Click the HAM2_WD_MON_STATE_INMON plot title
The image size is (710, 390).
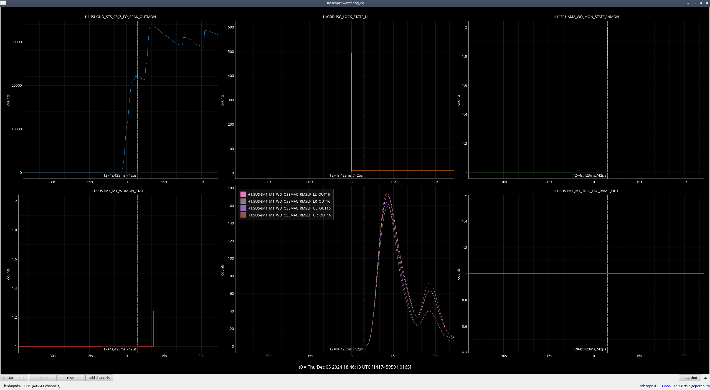point(586,17)
